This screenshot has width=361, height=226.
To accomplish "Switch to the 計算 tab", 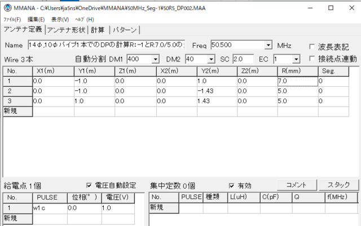I will pyautogui.click(x=98, y=30).
